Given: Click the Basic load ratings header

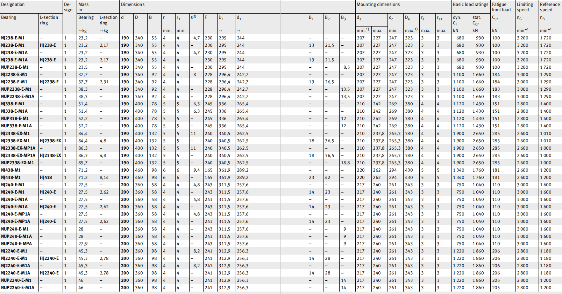Looking at the screenshot, I should [470, 5].
